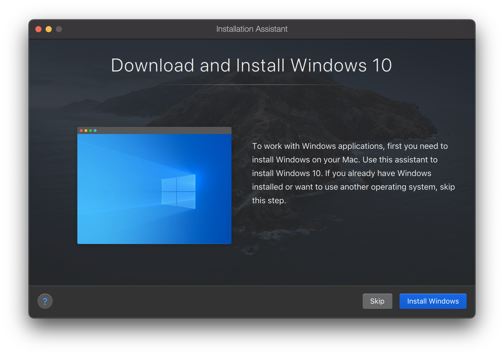Minimize the Installation Assistant with yellow button

(49, 29)
